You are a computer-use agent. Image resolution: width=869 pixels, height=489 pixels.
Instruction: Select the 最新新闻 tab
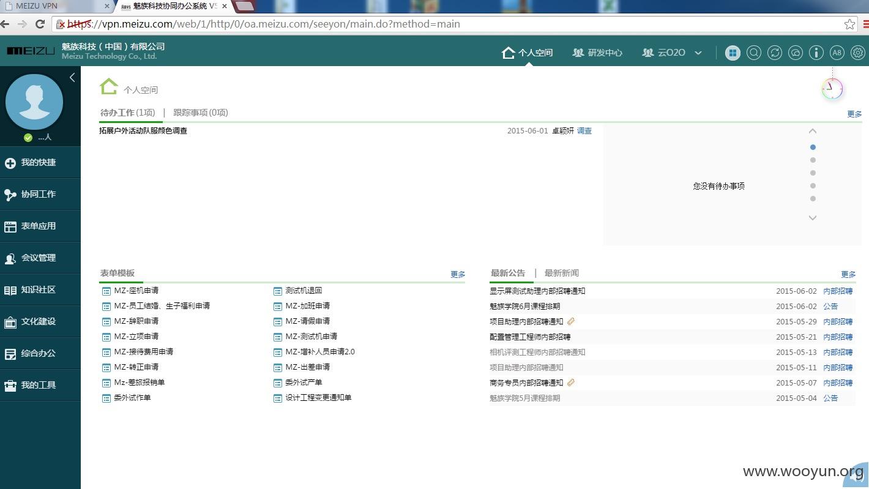point(561,273)
